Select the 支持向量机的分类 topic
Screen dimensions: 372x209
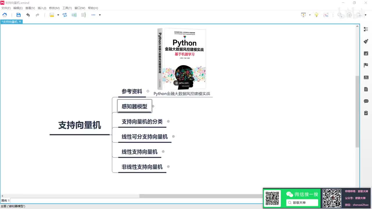coord(142,122)
